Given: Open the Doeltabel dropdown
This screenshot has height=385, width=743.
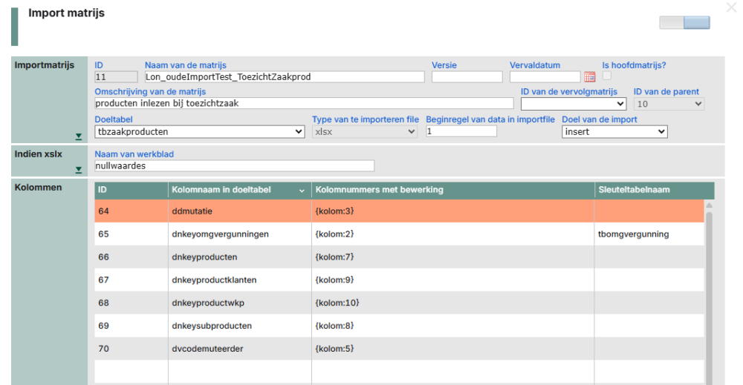Looking at the screenshot, I should tap(200, 131).
